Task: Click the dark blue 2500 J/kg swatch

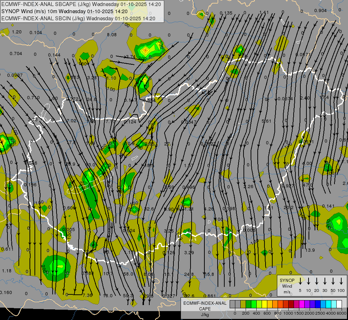Action: [x=318, y=304]
